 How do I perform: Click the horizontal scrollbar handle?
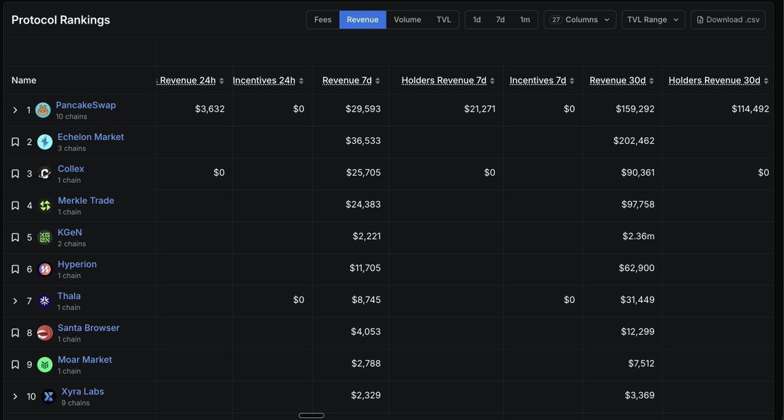click(311, 415)
